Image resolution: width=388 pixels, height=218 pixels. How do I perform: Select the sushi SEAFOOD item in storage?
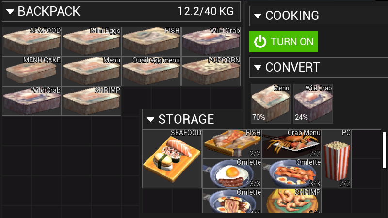click(172, 159)
